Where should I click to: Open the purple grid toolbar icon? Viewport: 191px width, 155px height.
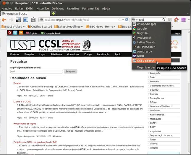pos(183,19)
